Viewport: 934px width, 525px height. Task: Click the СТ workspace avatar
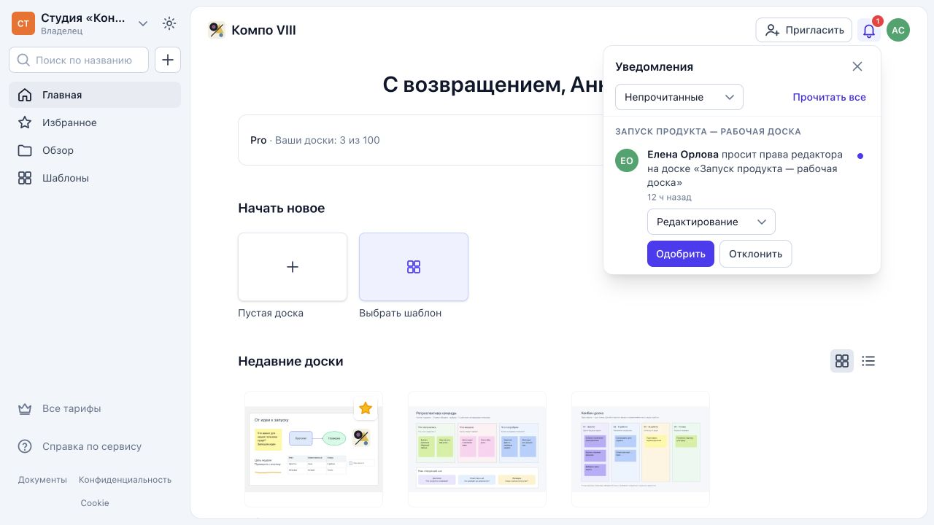(23, 23)
